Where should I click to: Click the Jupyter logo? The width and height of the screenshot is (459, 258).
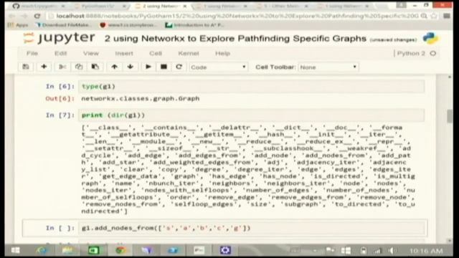59,38
